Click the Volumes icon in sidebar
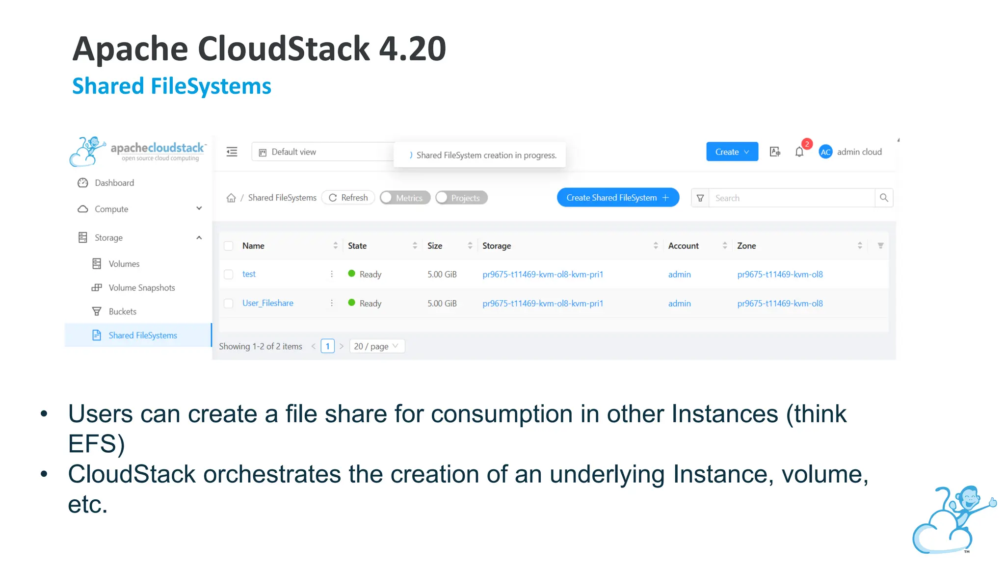The image size is (1005, 565). 97,264
